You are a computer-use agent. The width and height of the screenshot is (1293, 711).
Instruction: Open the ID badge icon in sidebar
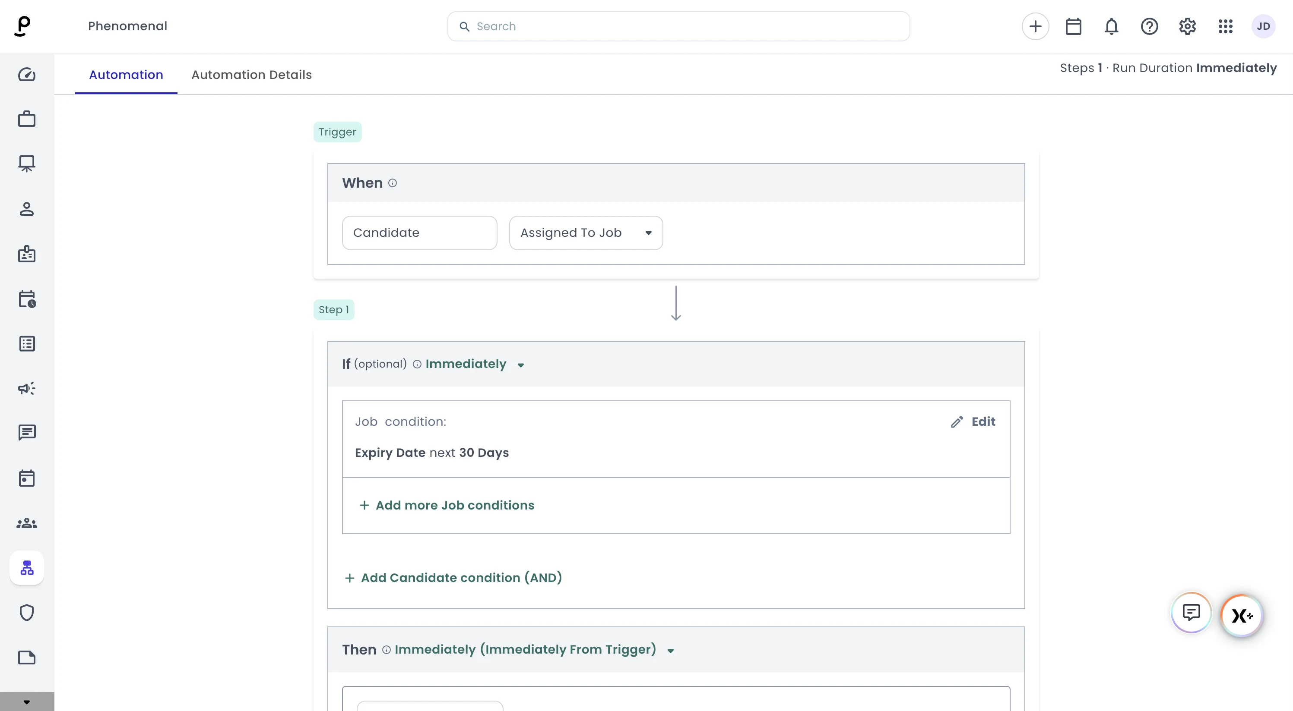tap(27, 254)
